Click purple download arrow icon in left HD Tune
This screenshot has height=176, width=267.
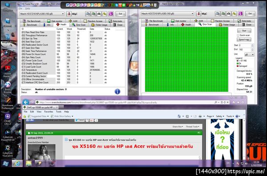pos(111,14)
